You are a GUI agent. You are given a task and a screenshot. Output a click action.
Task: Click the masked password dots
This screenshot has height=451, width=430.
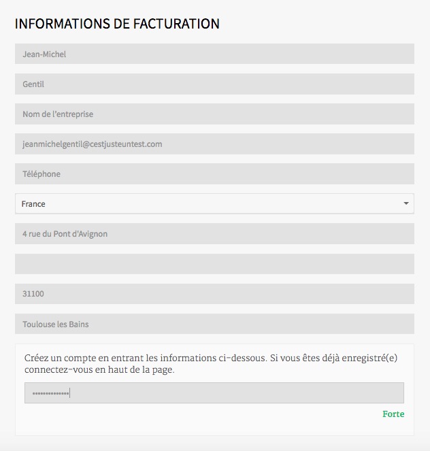pos(50,393)
